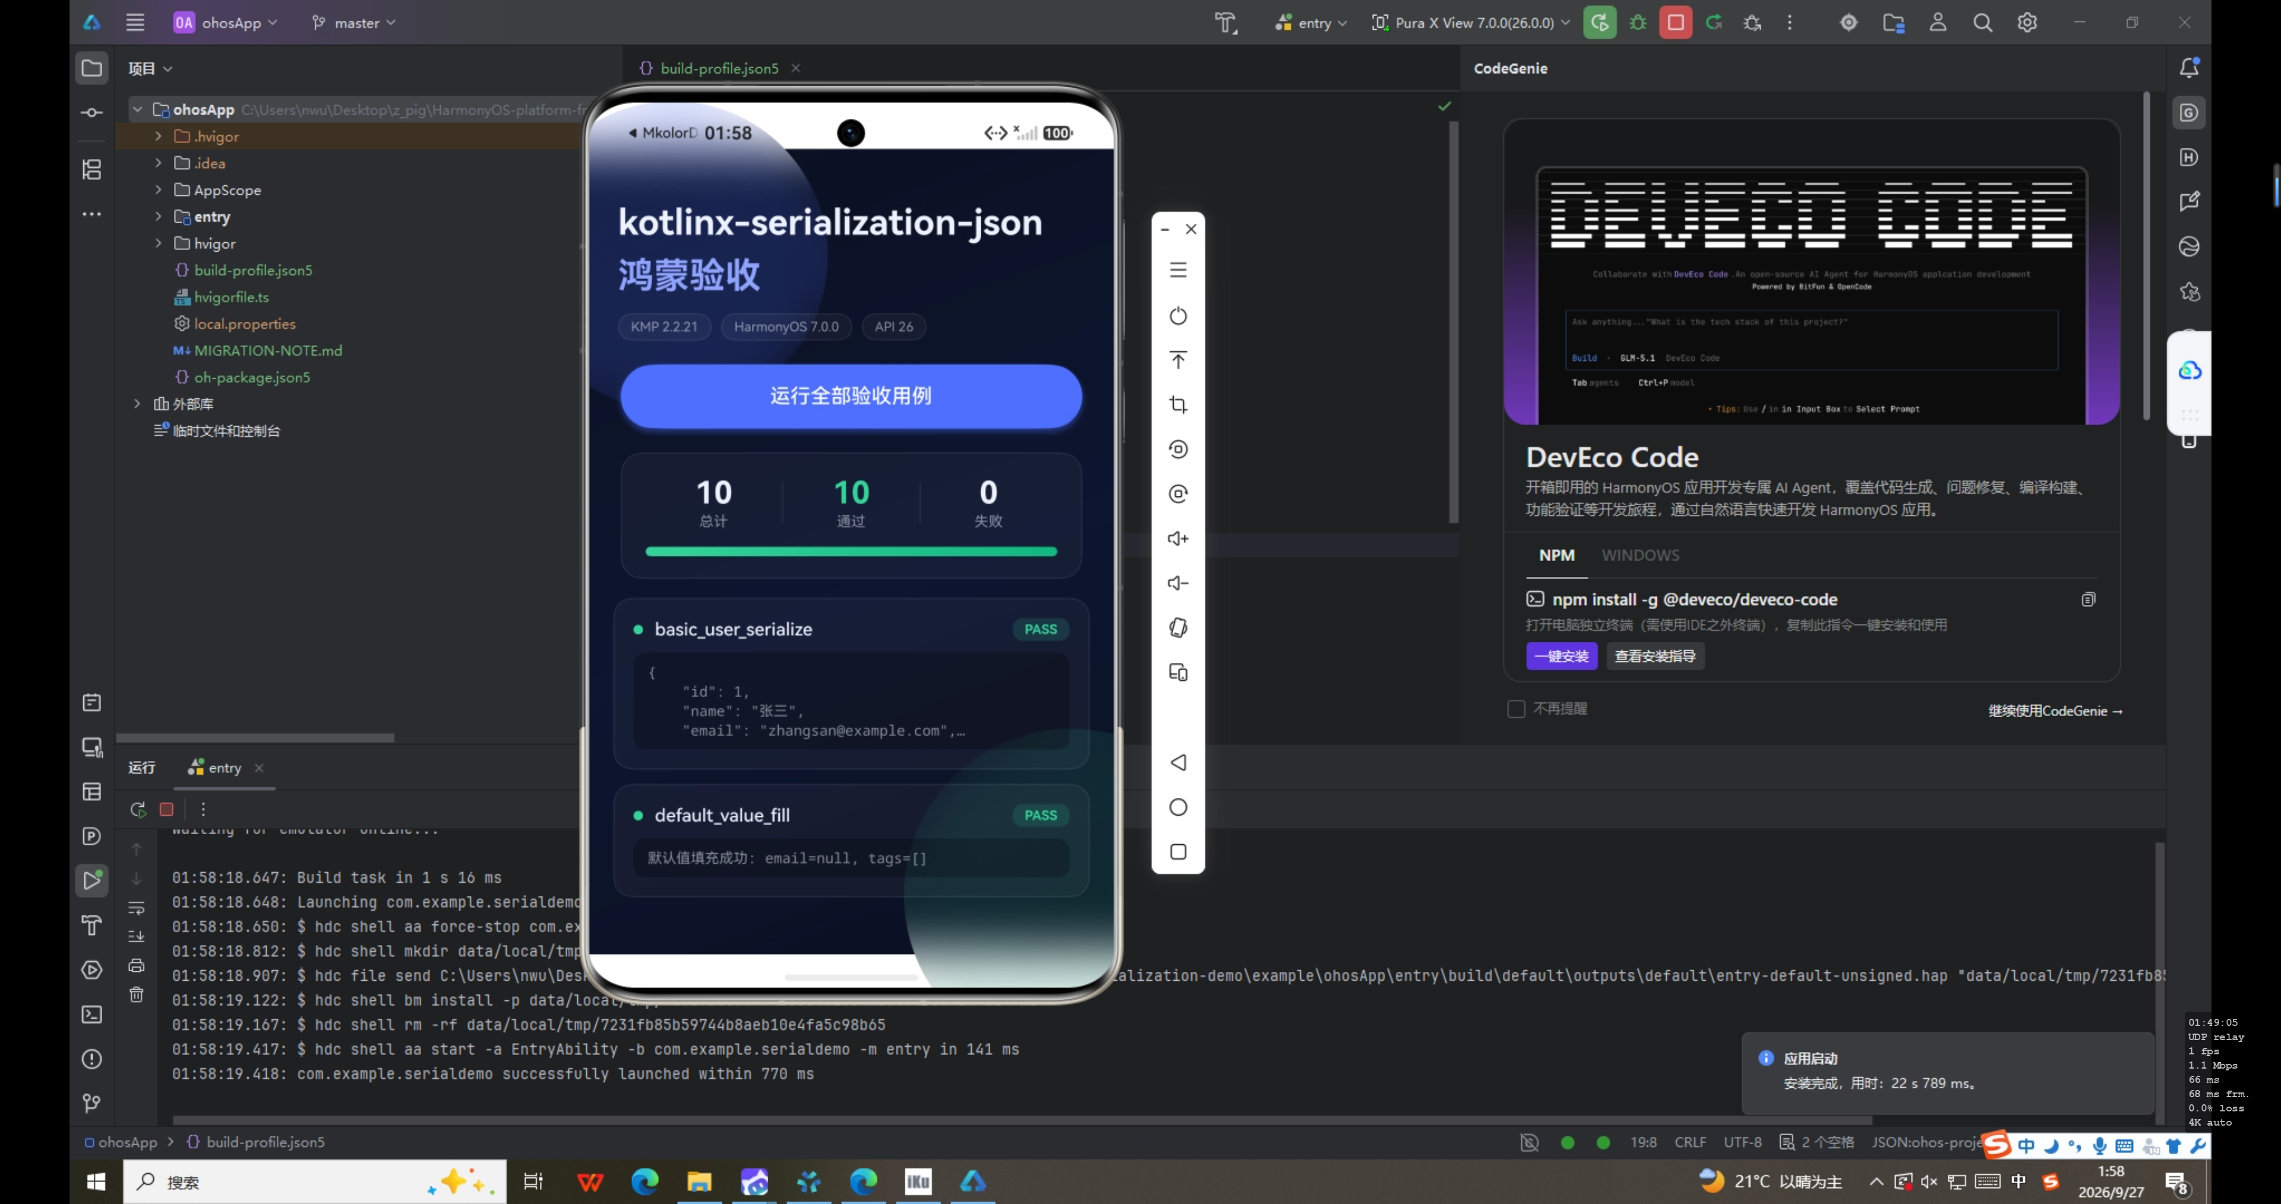This screenshot has height=1204, width=2281.
Task: Open the ohosApp project dropdown
Action: (226, 22)
